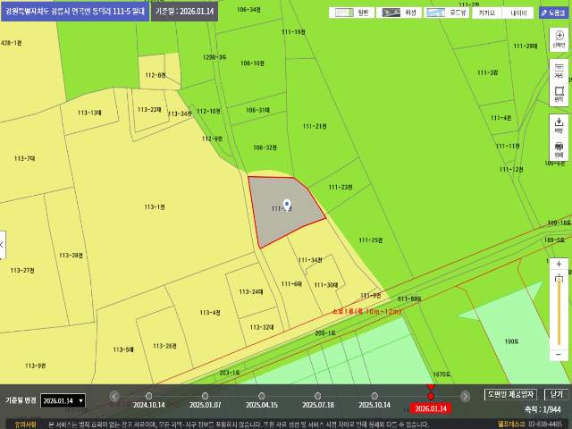The image size is (572, 429).
Task: Switch to 위성 satellite map view
Action: tap(399, 13)
